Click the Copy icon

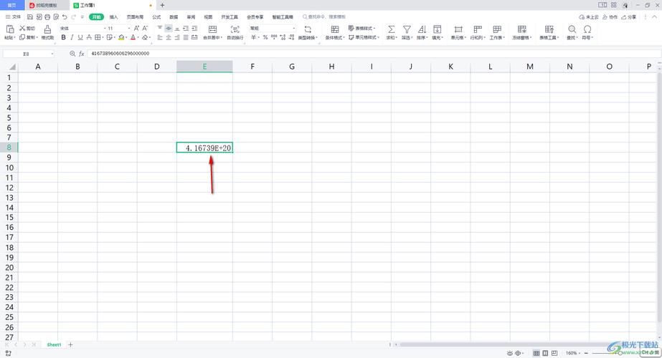click(22, 37)
